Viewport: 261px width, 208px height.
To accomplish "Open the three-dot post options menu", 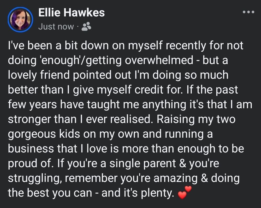I will point(248,12).
